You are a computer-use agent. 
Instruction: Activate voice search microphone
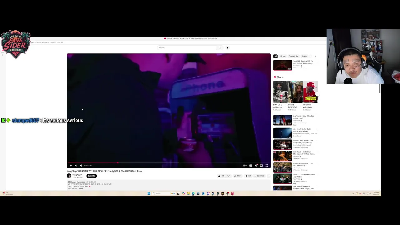(227, 47)
